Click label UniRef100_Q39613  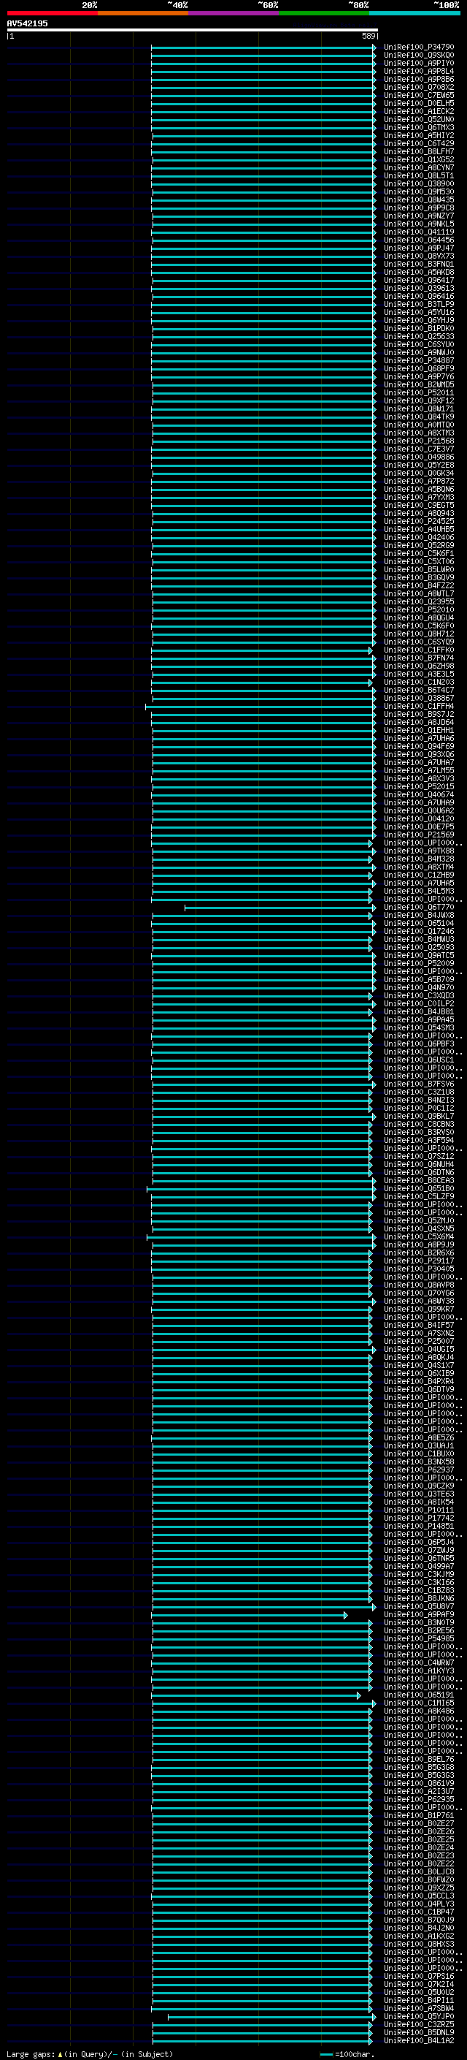(x=418, y=288)
